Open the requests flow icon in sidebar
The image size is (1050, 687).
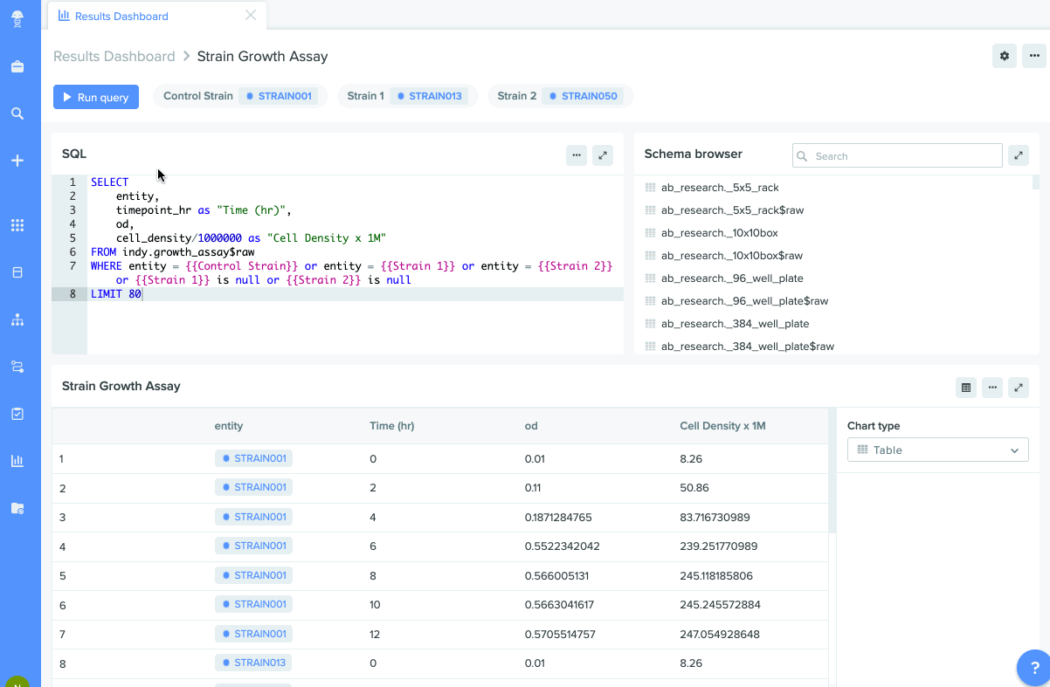[17, 367]
